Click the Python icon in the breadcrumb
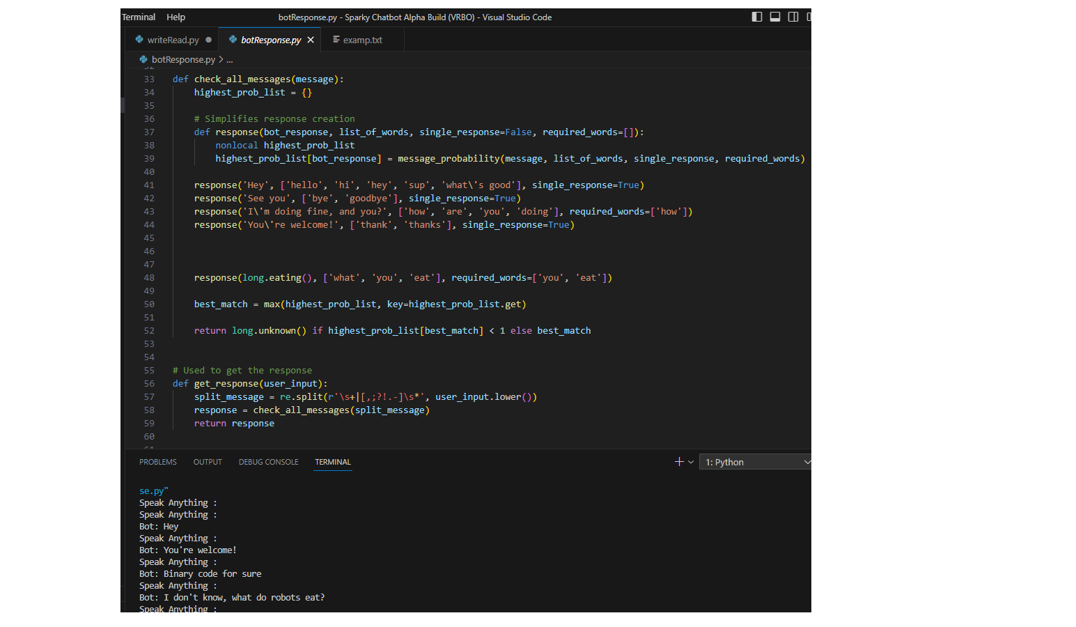The height and width of the screenshot is (627, 1076). (143, 60)
